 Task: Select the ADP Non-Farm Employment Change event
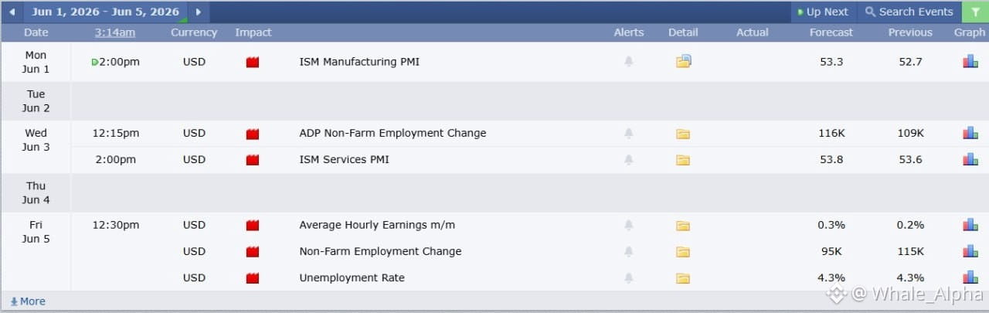[393, 133]
